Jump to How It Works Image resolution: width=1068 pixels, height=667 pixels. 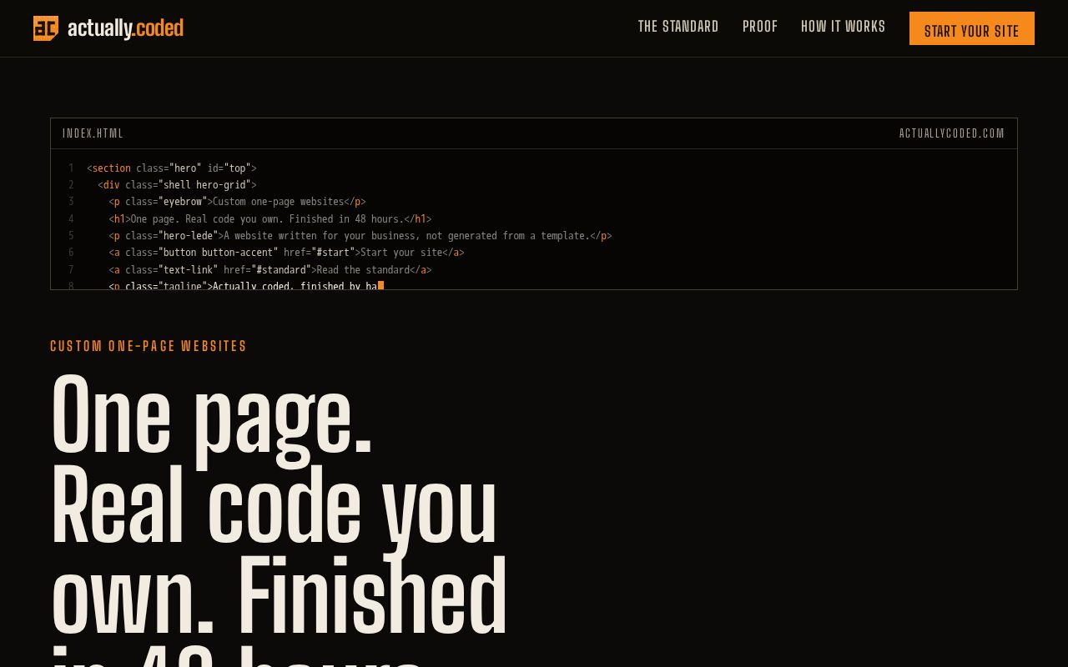click(x=844, y=27)
